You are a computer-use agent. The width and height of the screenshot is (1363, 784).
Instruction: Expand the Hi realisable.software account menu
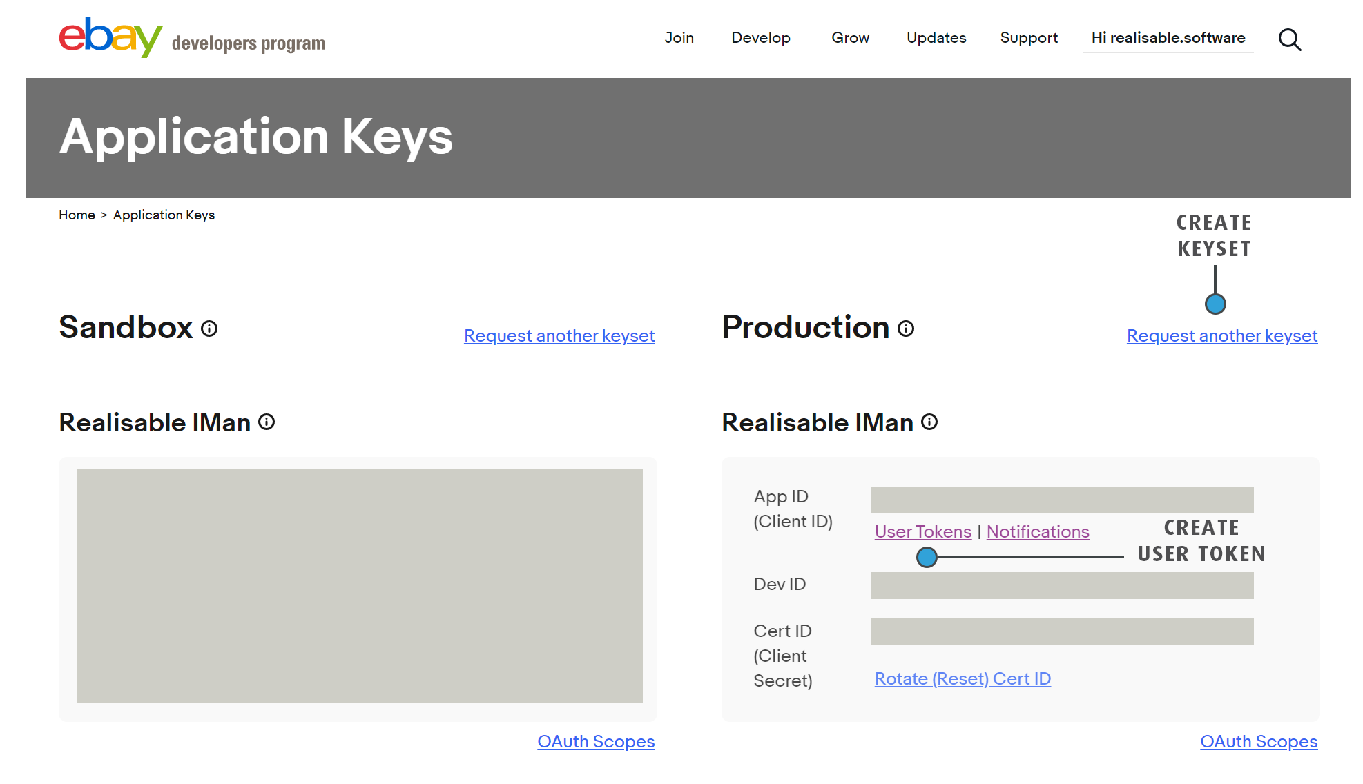(x=1168, y=38)
